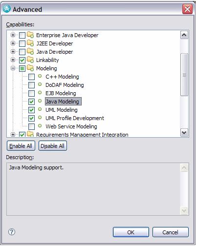Select the DoDAF Modeling tree item label
The image size is (197, 246).
click(65, 85)
